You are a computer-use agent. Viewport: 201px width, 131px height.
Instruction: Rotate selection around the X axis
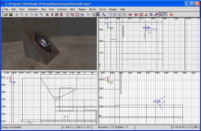22,15
